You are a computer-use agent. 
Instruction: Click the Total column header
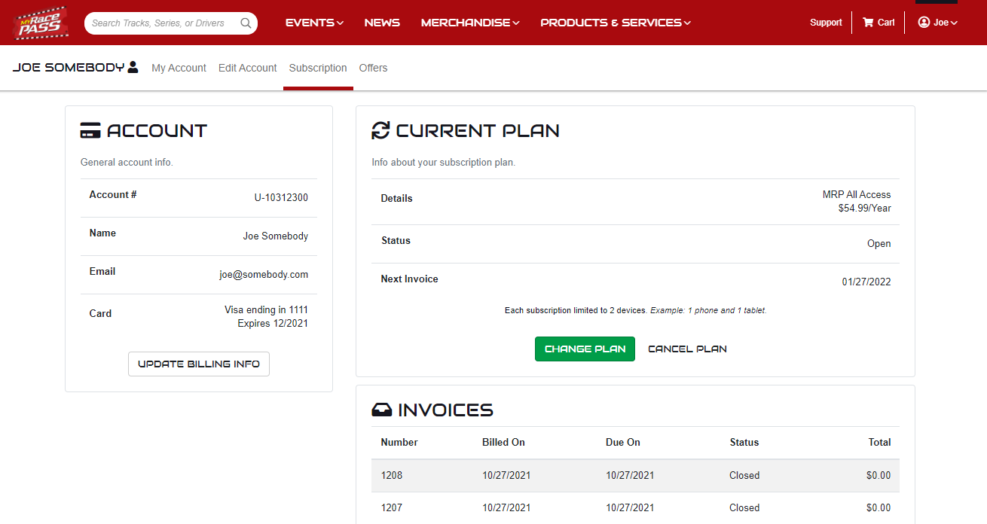pyautogui.click(x=879, y=442)
